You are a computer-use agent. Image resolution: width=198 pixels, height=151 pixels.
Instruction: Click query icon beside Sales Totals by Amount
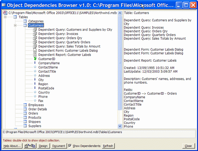pos(35,46)
